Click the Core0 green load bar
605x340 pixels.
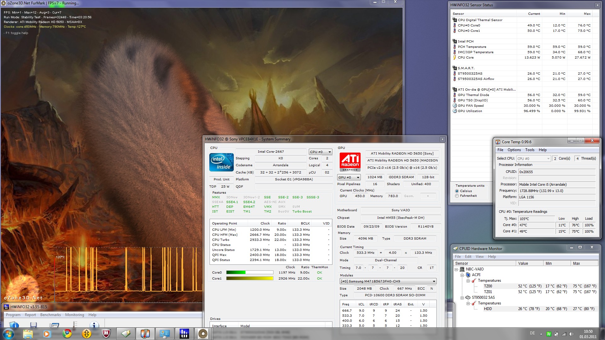250,273
